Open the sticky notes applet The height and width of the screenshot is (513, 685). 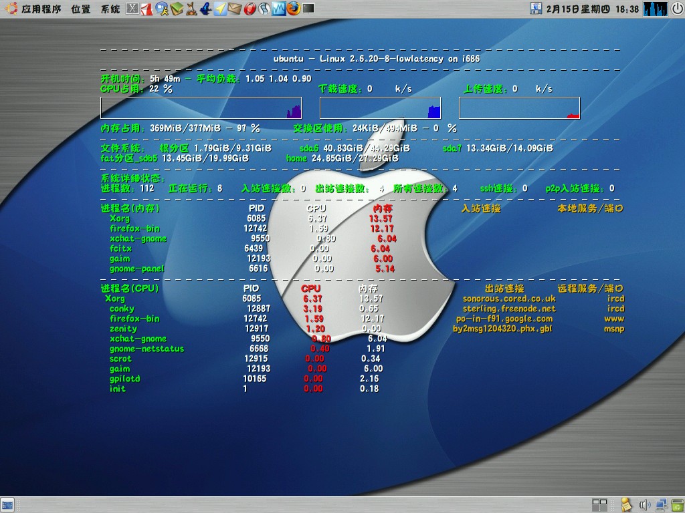[627, 505]
